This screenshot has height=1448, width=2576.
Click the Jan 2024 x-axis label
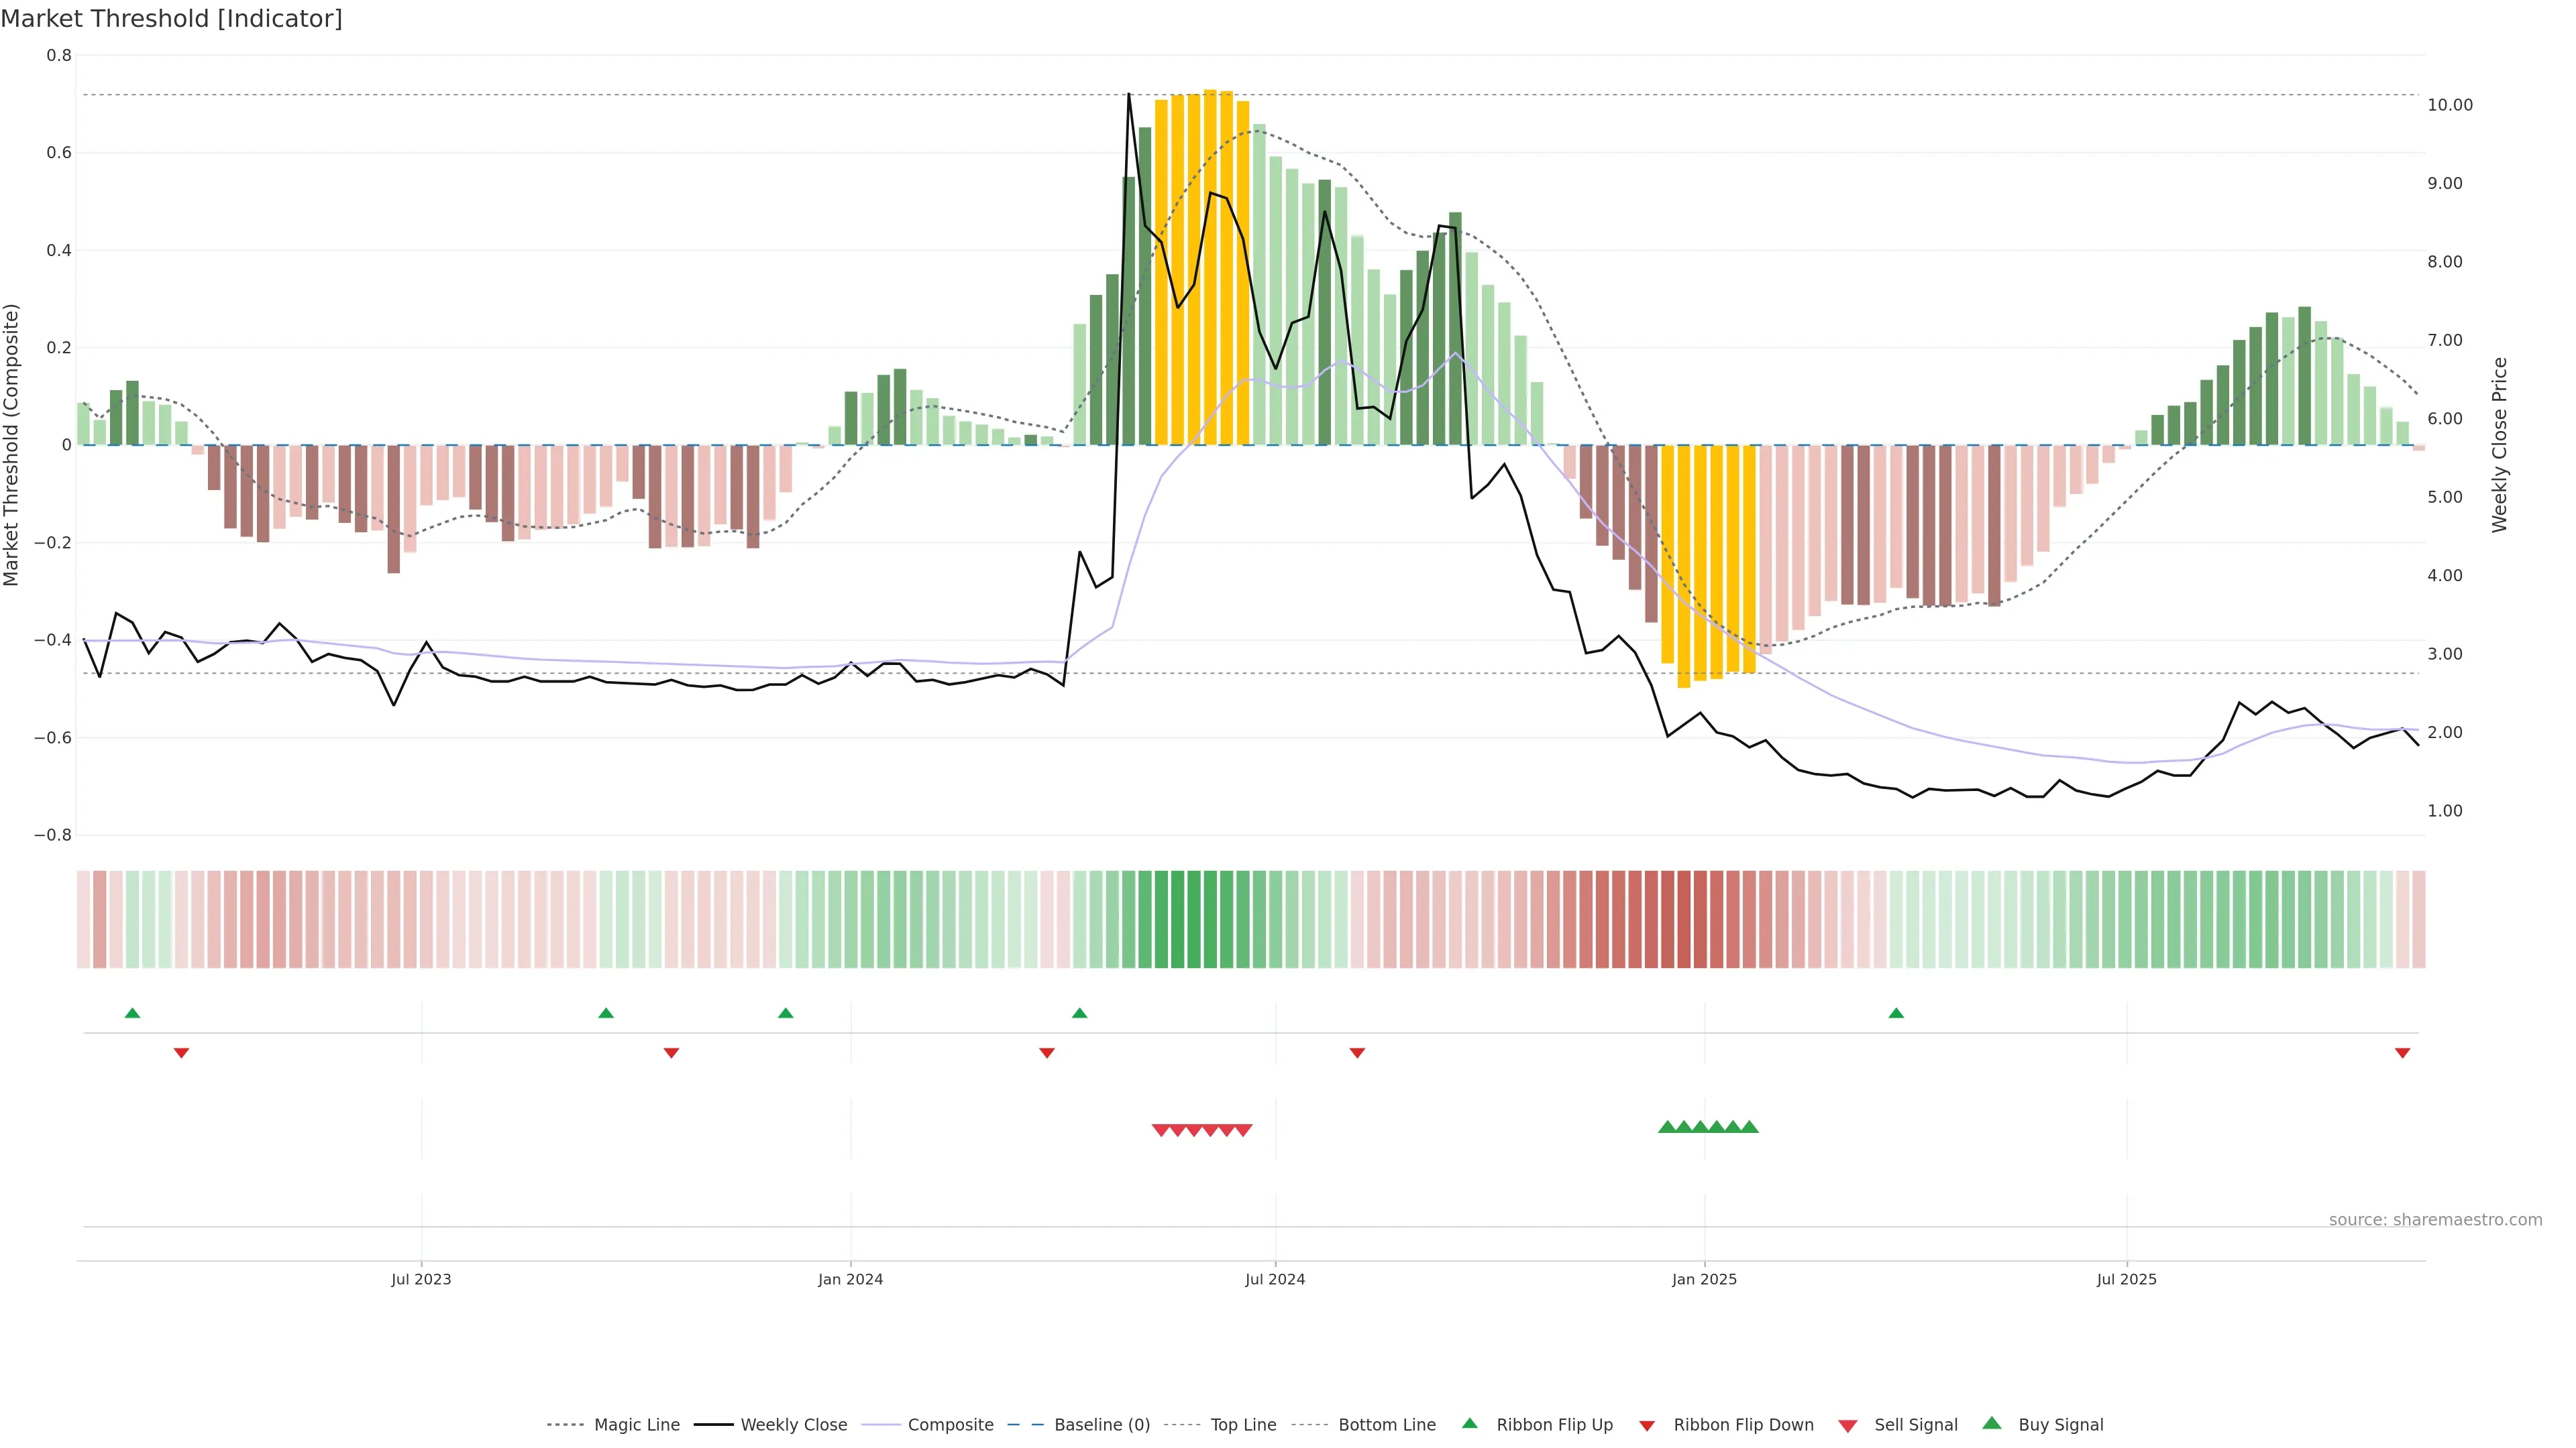850,1279
